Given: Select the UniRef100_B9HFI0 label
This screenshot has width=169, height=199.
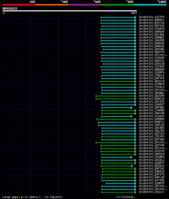Looking at the screenshot, I should point(152,122).
